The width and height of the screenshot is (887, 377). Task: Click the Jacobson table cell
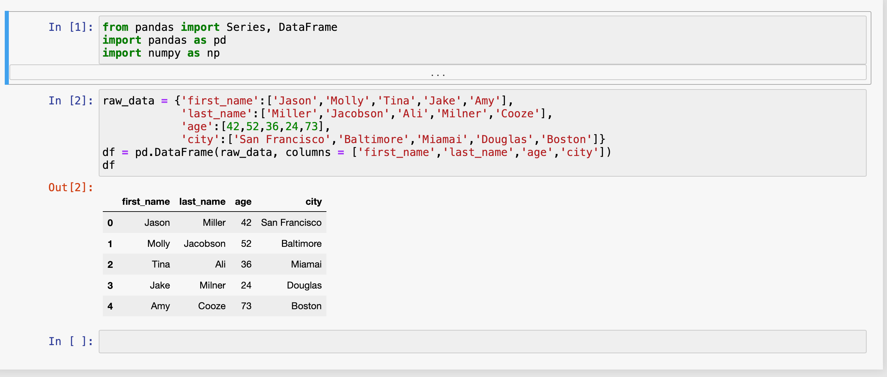tap(205, 244)
